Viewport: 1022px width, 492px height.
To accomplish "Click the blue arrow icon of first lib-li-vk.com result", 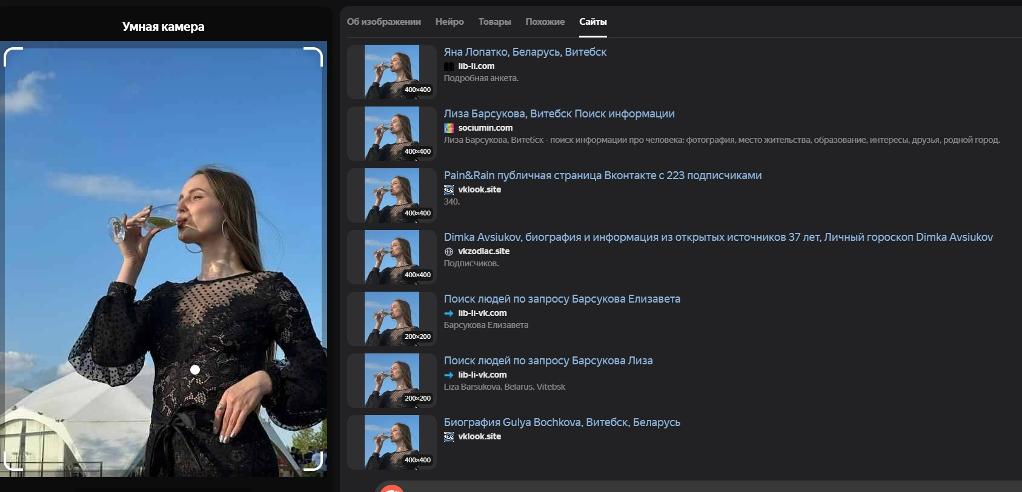I will pyautogui.click(x=448, y=313).
